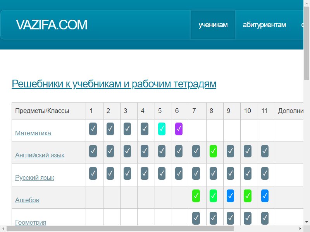Open the ученикам menu tab

[x=213, y=25]
